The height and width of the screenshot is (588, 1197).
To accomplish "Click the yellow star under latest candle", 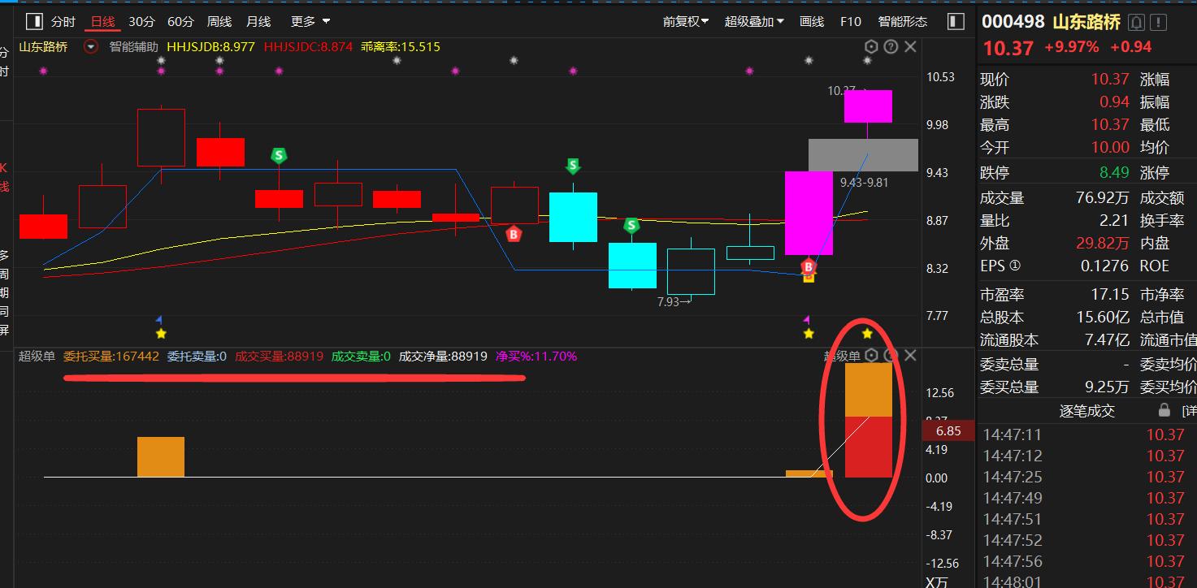I will click(x=867, y=334).
